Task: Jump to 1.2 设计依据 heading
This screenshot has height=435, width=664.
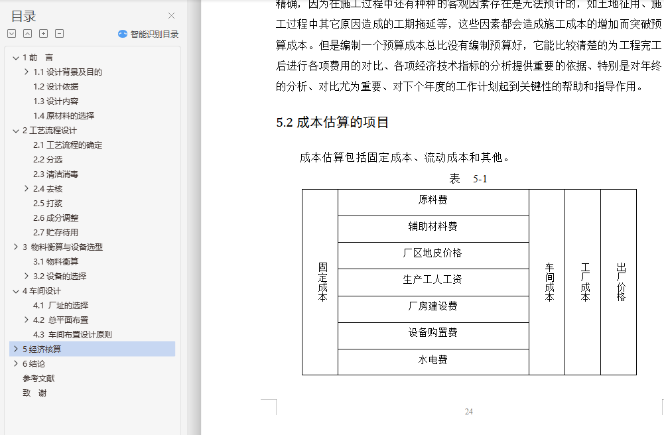Action: [56, 87]
